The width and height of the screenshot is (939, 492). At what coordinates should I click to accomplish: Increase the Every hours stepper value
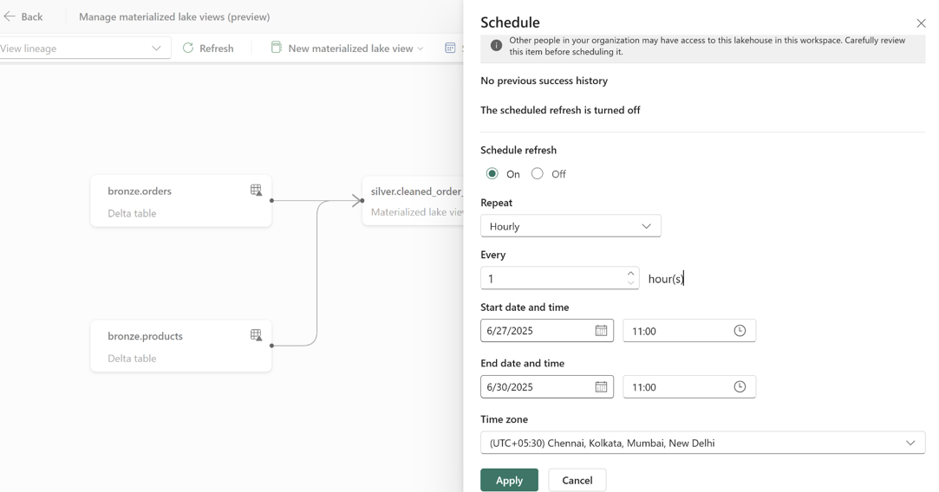[x=630, y=274]
